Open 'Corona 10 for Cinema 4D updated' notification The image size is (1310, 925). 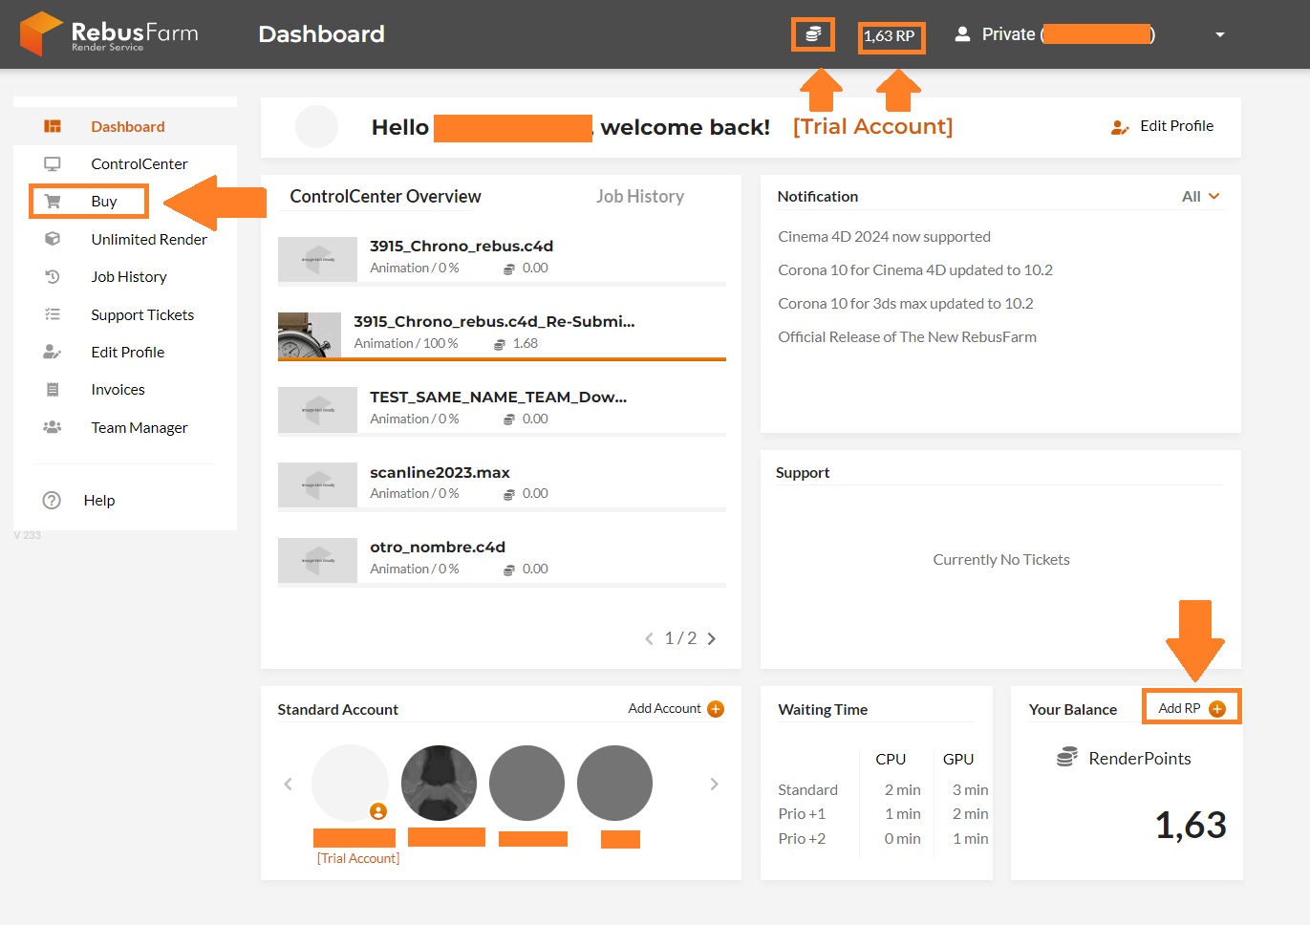(915, 269)
